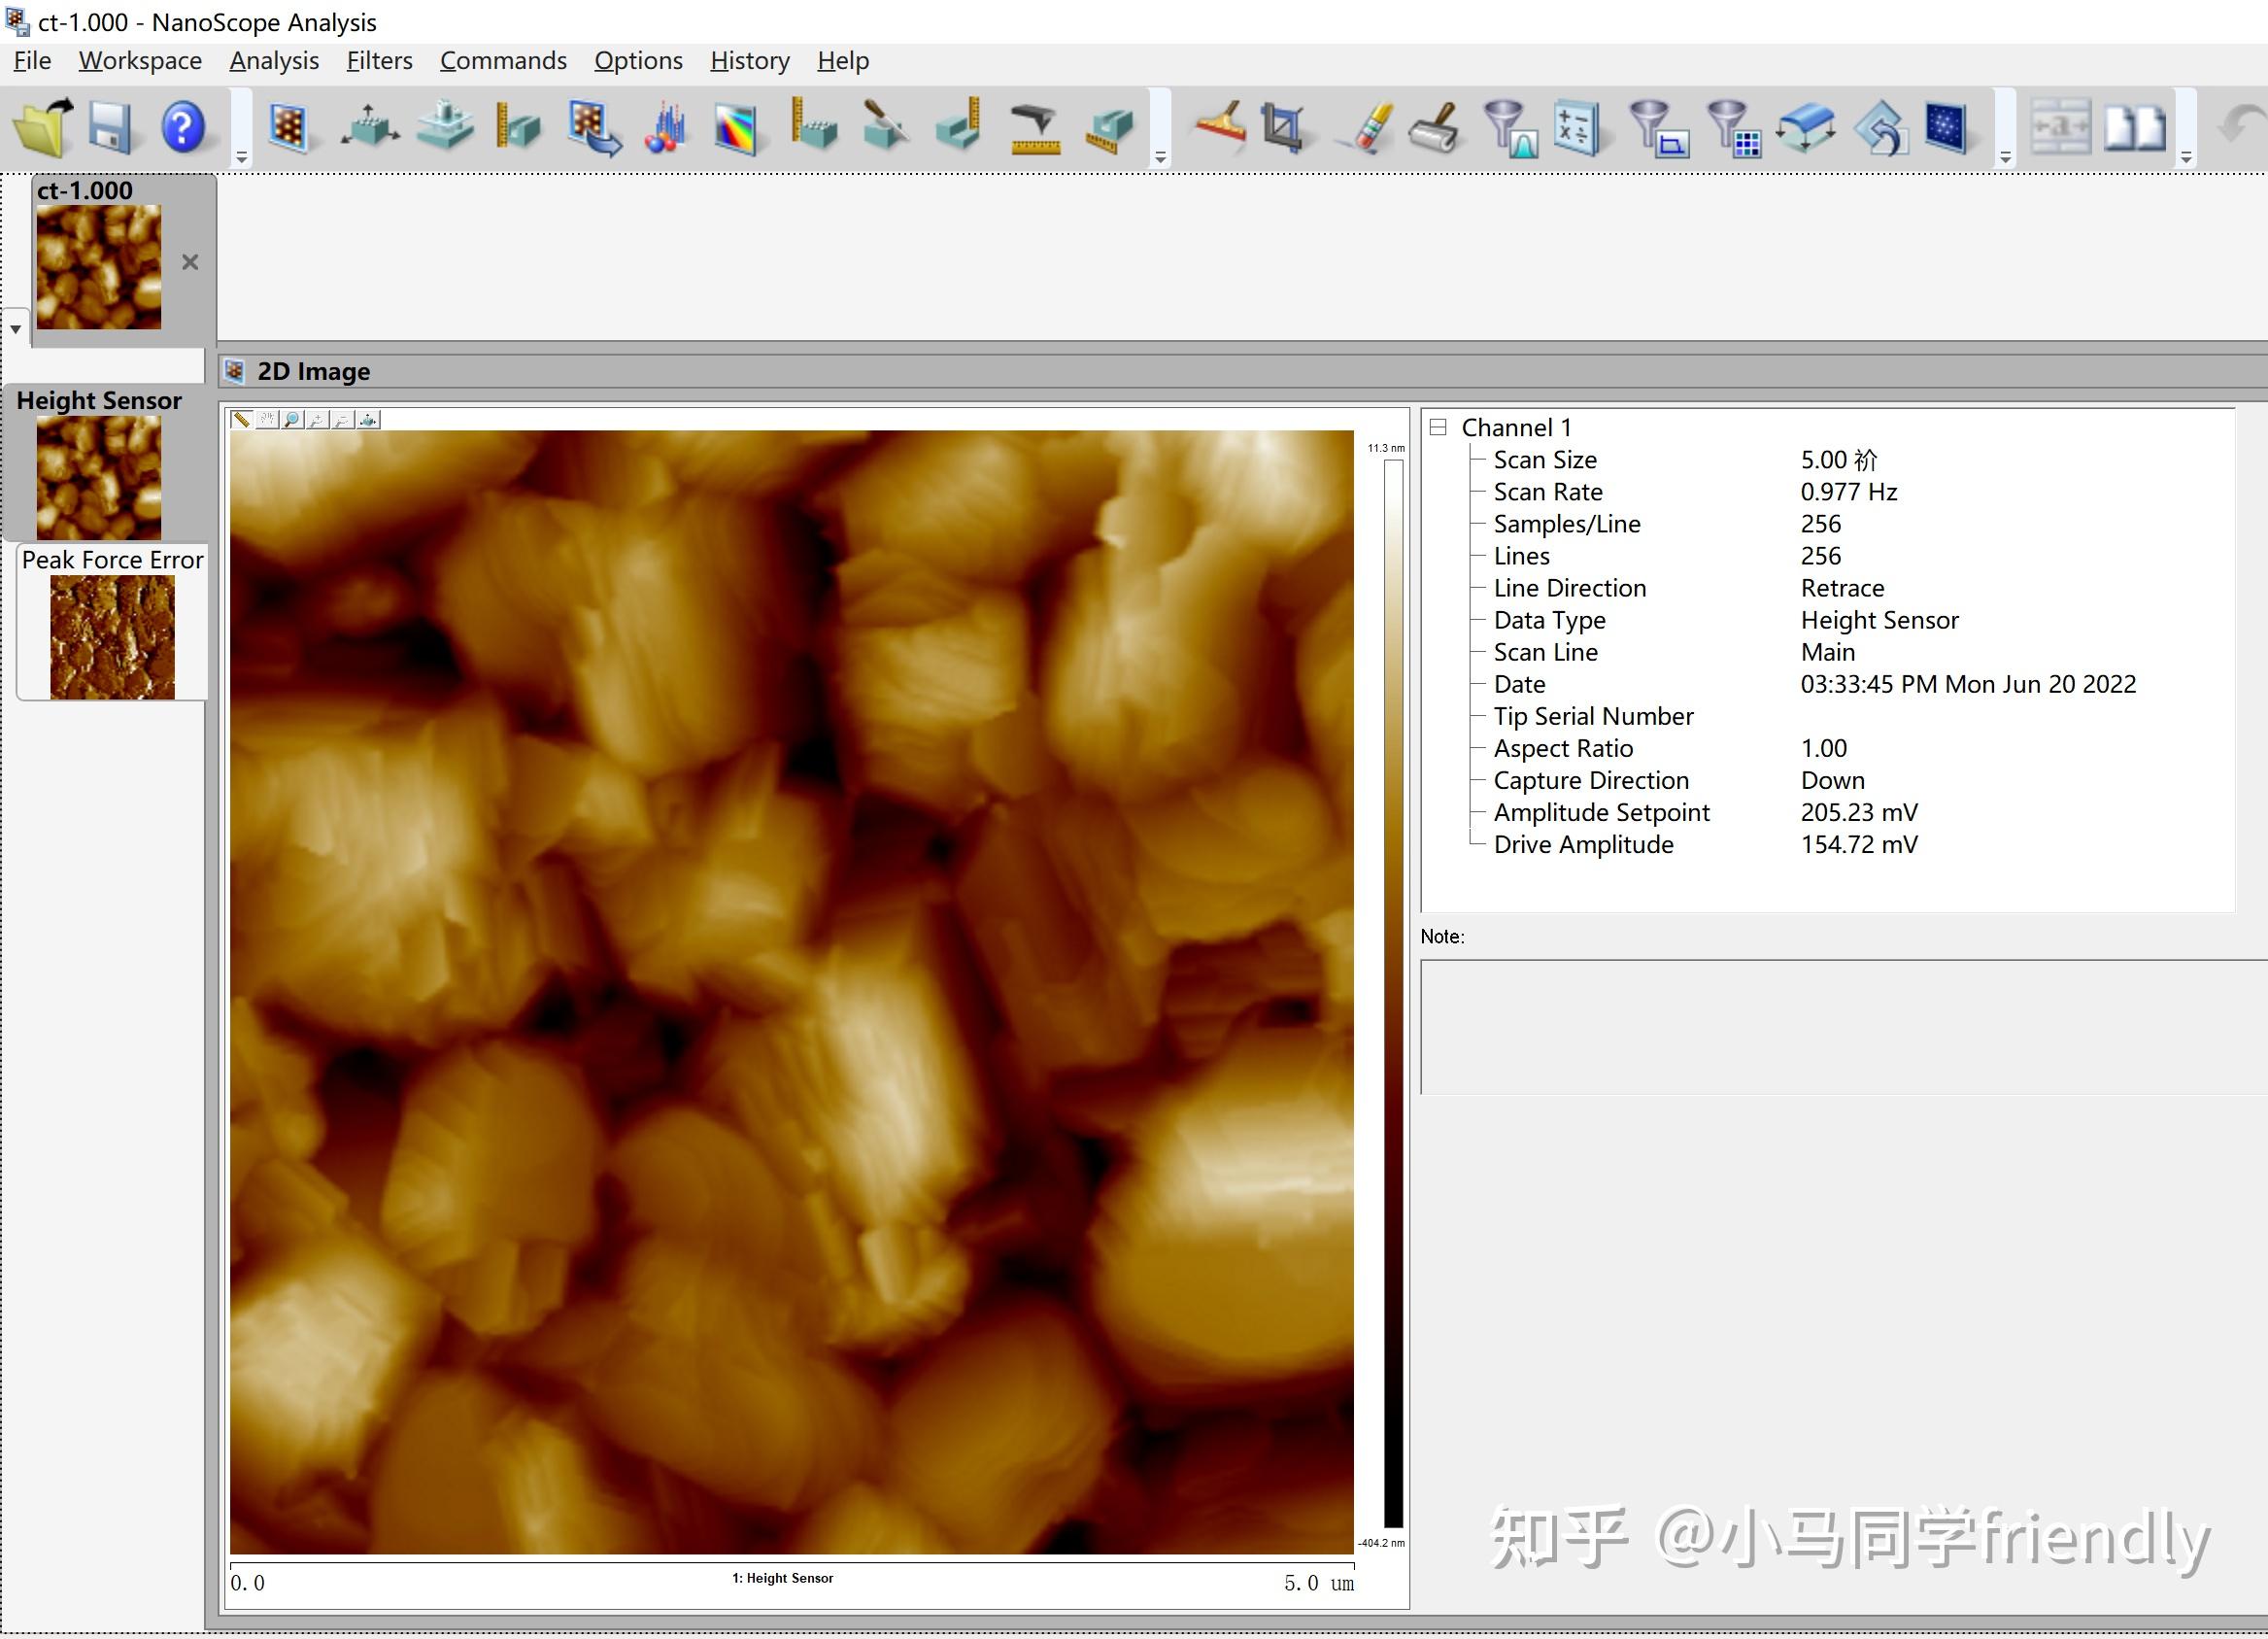
Task: Expand the first toolbar overflow arrow
Action: click(241, 157)
